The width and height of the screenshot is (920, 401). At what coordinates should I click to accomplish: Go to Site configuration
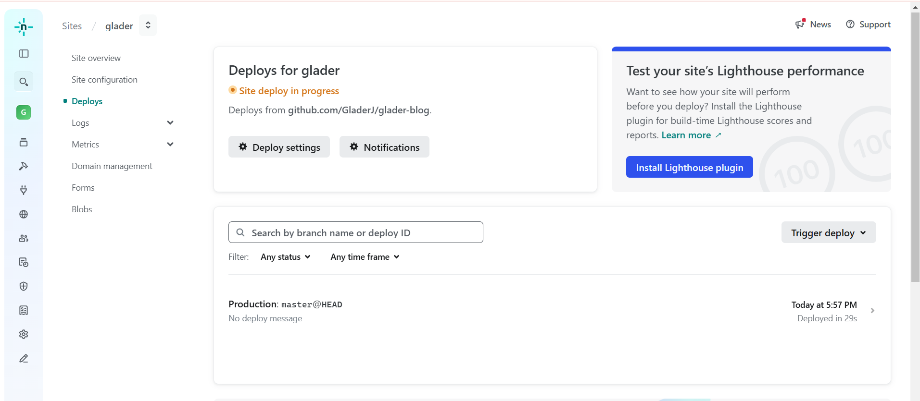tap(104, 80)
